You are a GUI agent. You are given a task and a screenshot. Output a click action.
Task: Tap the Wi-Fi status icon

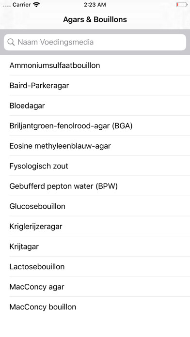click(36, 5)
